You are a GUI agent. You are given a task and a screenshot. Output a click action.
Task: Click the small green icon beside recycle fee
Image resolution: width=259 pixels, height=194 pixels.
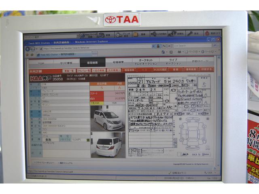coord(88,140)
